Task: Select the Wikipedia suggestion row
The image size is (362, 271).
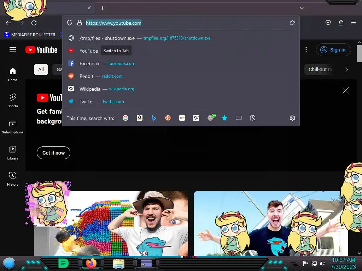Action: pyautogui.click(x=181, y=89)
